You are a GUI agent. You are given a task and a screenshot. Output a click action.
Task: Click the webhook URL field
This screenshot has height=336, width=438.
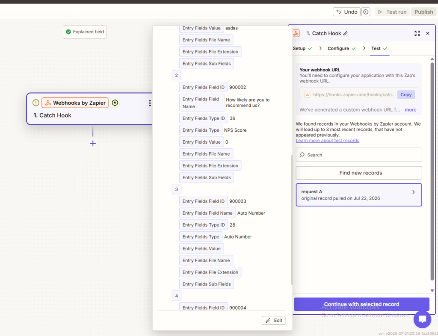[x=359, y=94]
